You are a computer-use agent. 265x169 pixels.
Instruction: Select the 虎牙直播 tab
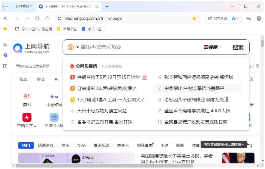(145, 145)
